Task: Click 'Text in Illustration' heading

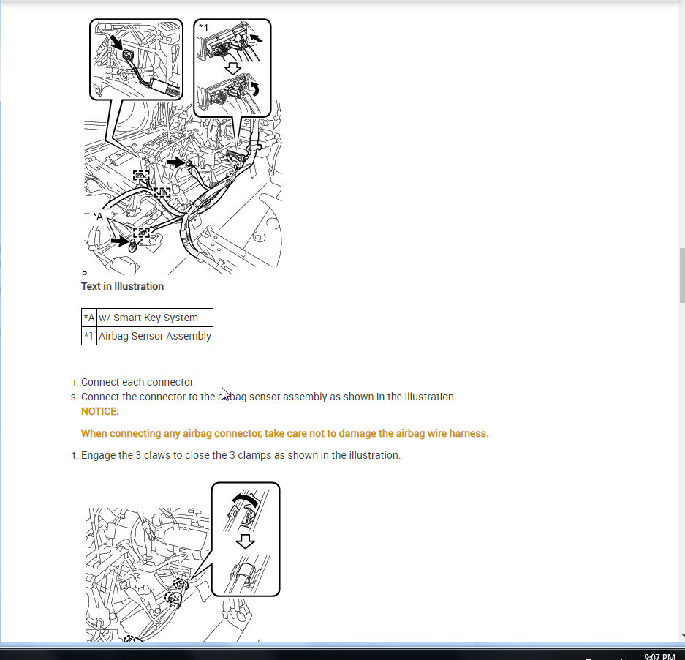Action: [x=122, y=287]
